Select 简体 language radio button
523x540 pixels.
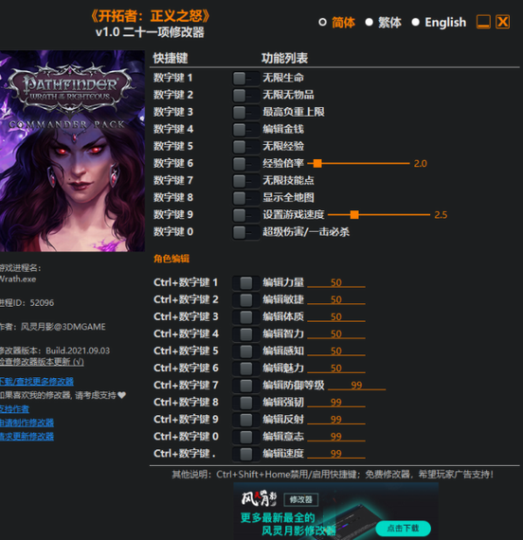(322, 23)
